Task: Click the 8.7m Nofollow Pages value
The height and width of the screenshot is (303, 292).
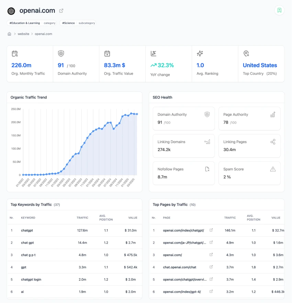Action: (x=162, y=177)
